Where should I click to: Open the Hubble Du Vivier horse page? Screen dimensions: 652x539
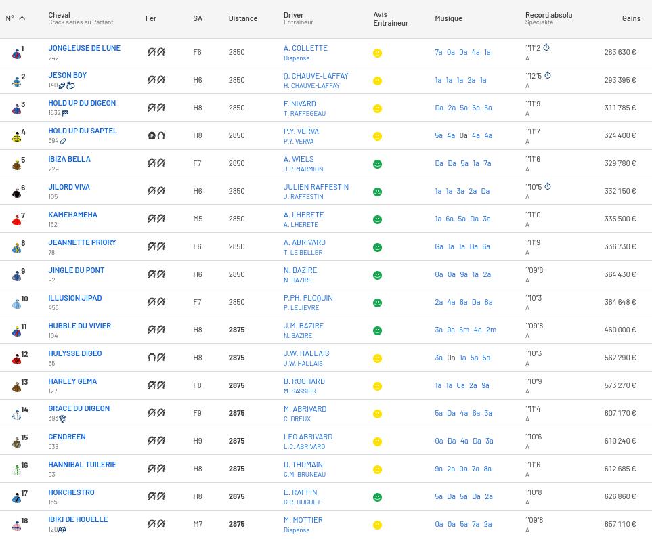tap(79, 326)
